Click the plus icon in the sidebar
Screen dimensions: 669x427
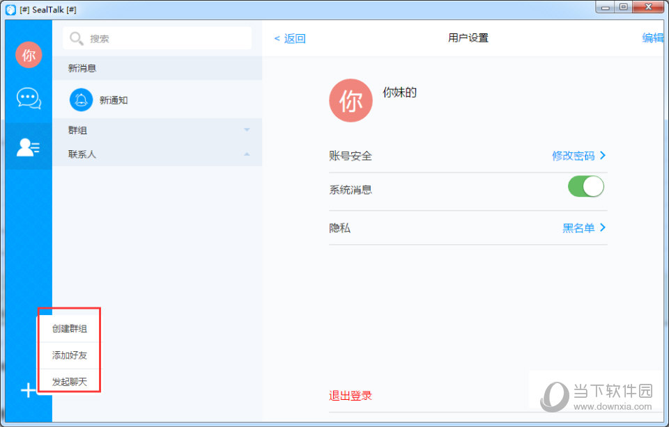28,390
